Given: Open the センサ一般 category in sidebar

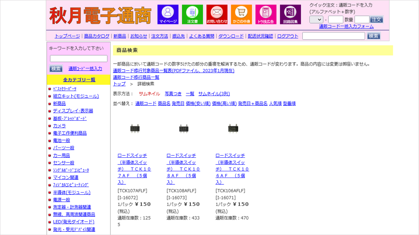Looking at the screenshot, I should tap(64, 163).
